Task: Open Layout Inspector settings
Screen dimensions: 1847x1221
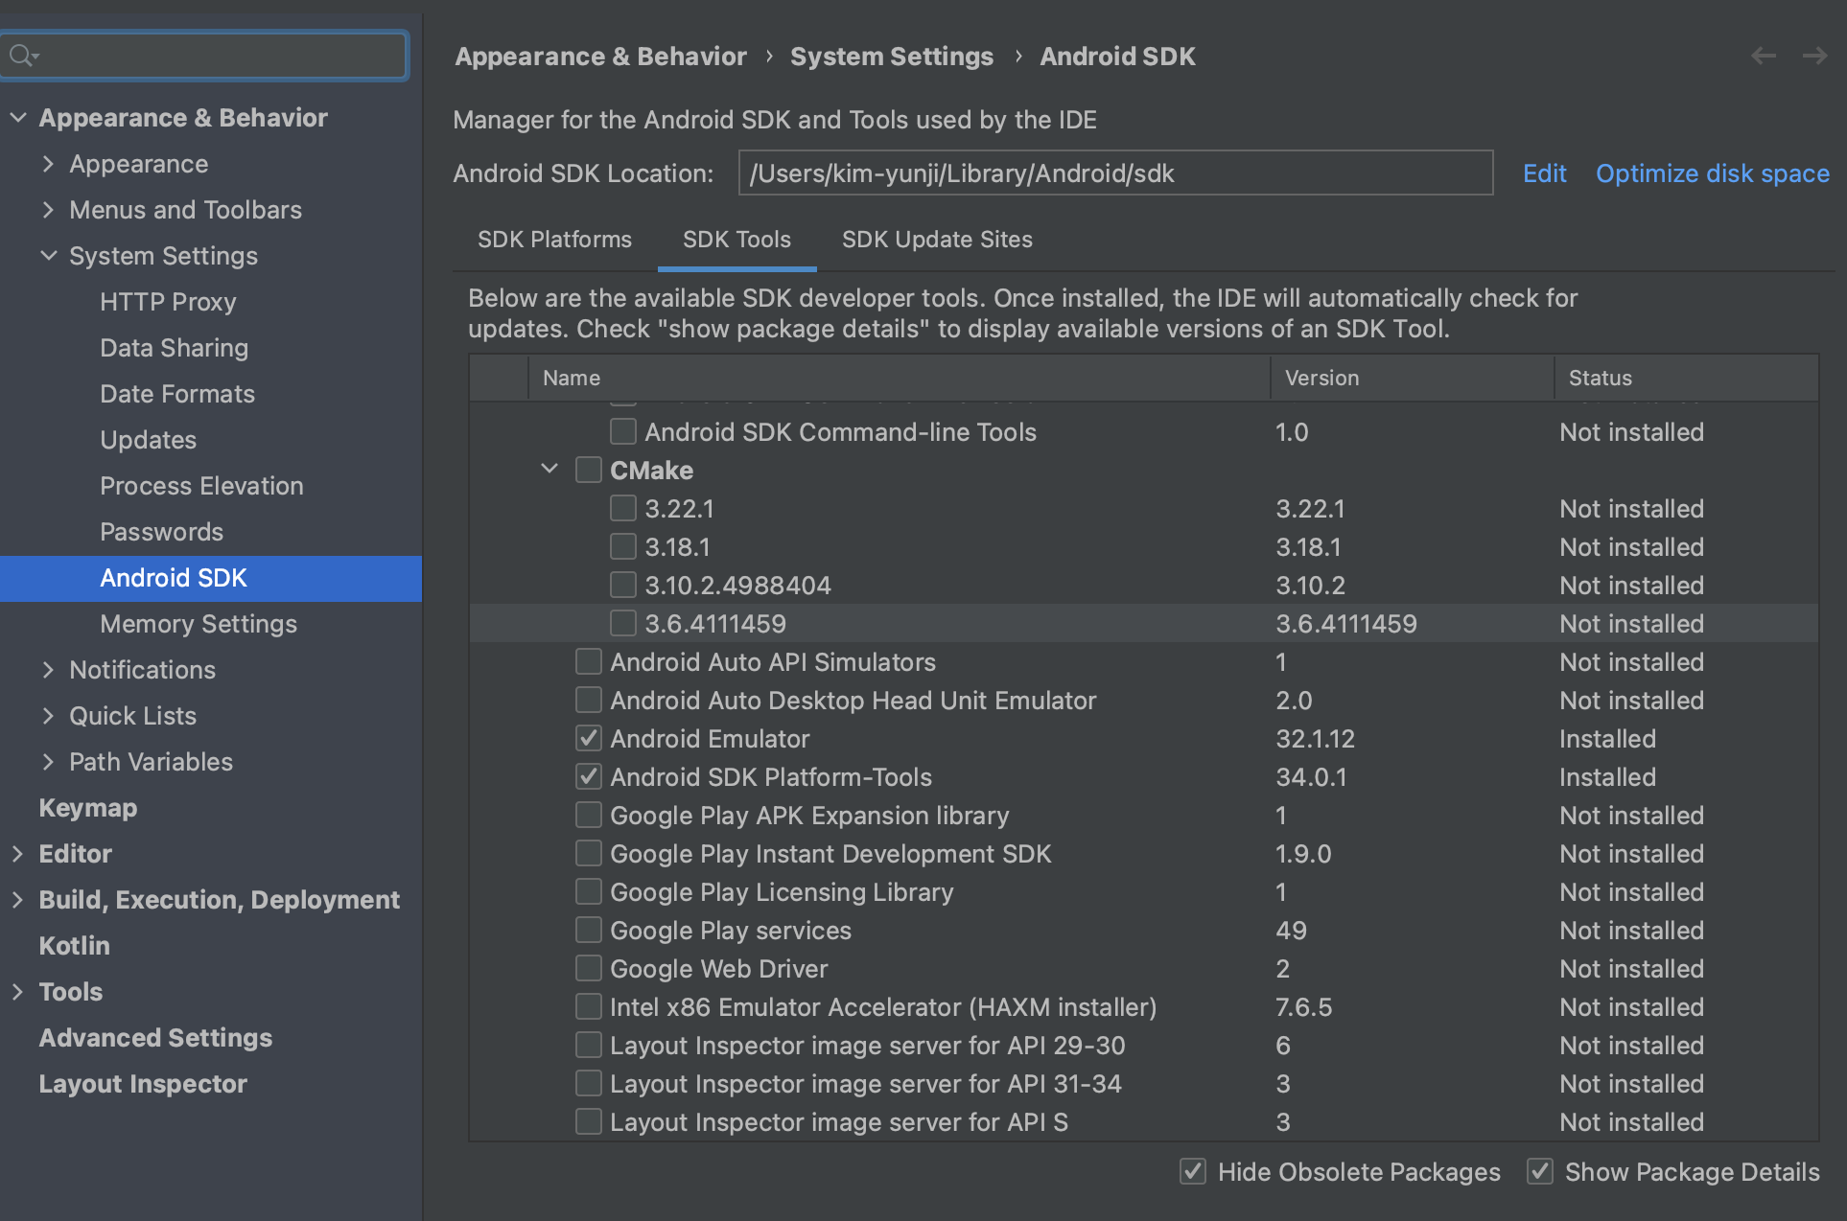Action: 143,1084
